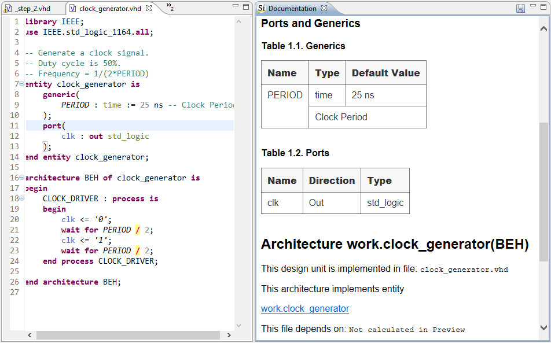Click the 'Direction' column header
551x343 pixels.
pos(332,180)
